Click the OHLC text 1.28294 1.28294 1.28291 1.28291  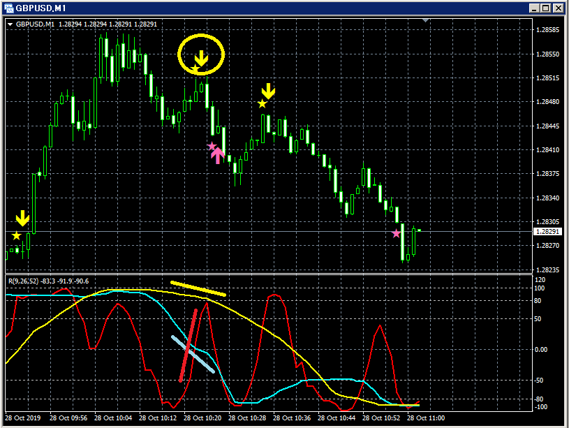tap(108, 24)
